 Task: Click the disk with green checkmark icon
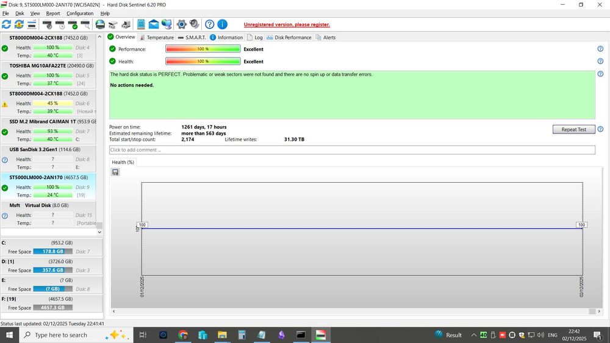pos(73,24)
